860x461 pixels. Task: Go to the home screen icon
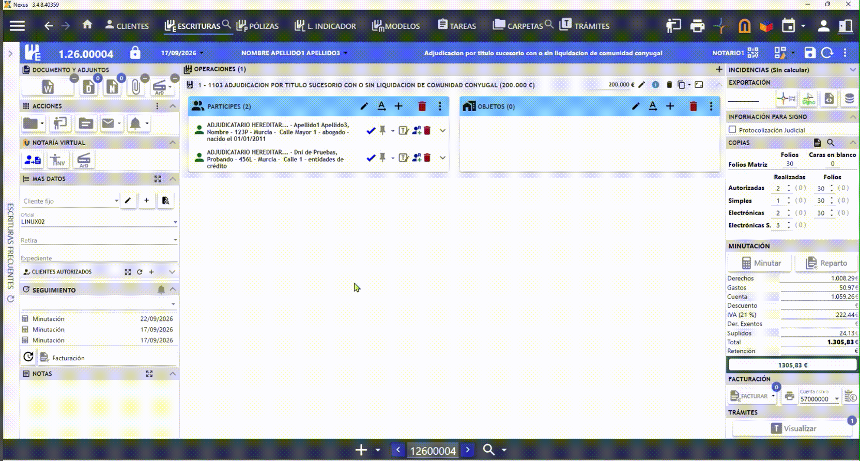(x=87, y=25)
